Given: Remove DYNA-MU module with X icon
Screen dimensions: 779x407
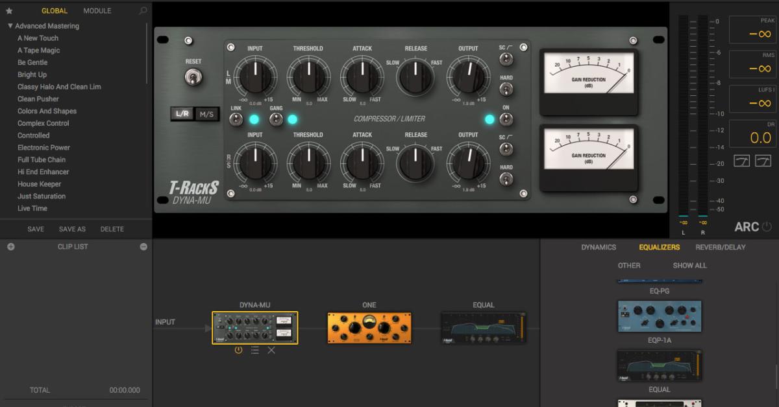Looking at the screenshot, I should 271,350.
